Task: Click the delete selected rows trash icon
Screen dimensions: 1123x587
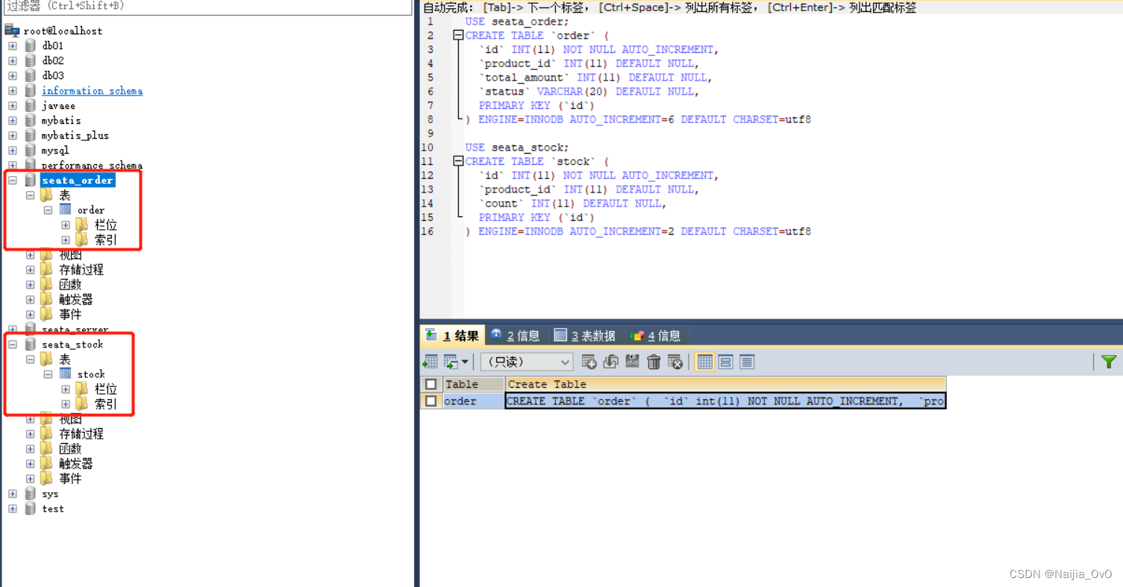Action: [x=654, y=362]
